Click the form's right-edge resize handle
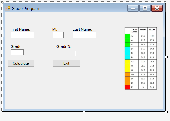Image resolution: width=170 pixels, height=121 pixels. click(x=166, y=57)
